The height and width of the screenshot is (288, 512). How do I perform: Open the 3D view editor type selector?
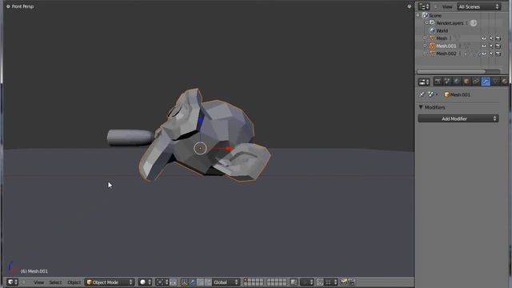pyautogui.click(x=13, y=282)
